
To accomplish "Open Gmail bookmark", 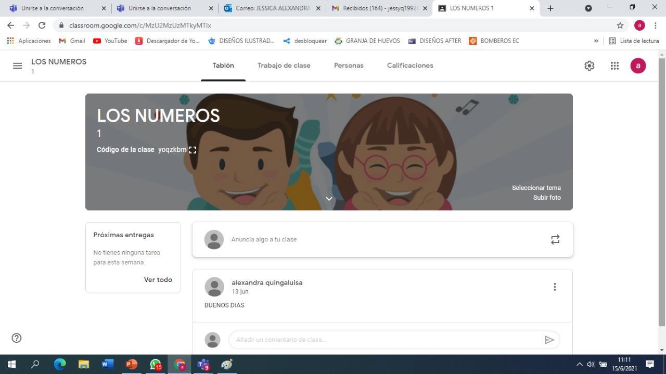I will (x=72, y=41).
